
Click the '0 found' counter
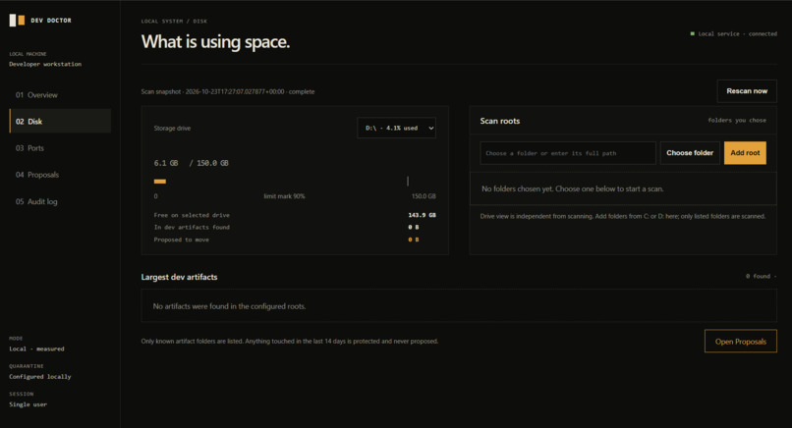tap(759, 276)
